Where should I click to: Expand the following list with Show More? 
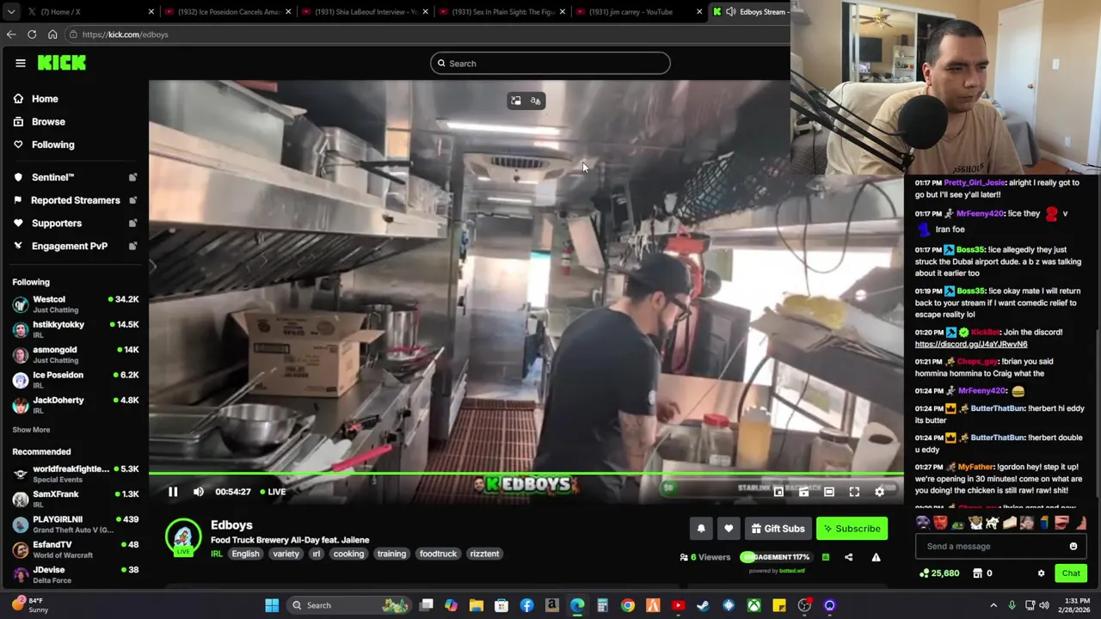click(x=31, y=430)
